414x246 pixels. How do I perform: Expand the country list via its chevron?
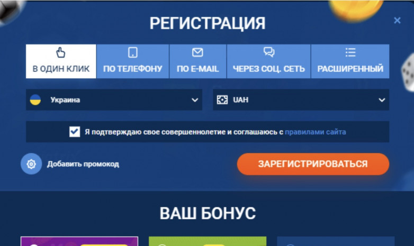[195, 100]
